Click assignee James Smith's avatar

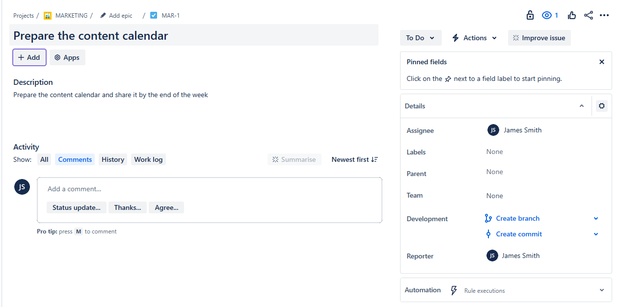[x=493, y=130]
